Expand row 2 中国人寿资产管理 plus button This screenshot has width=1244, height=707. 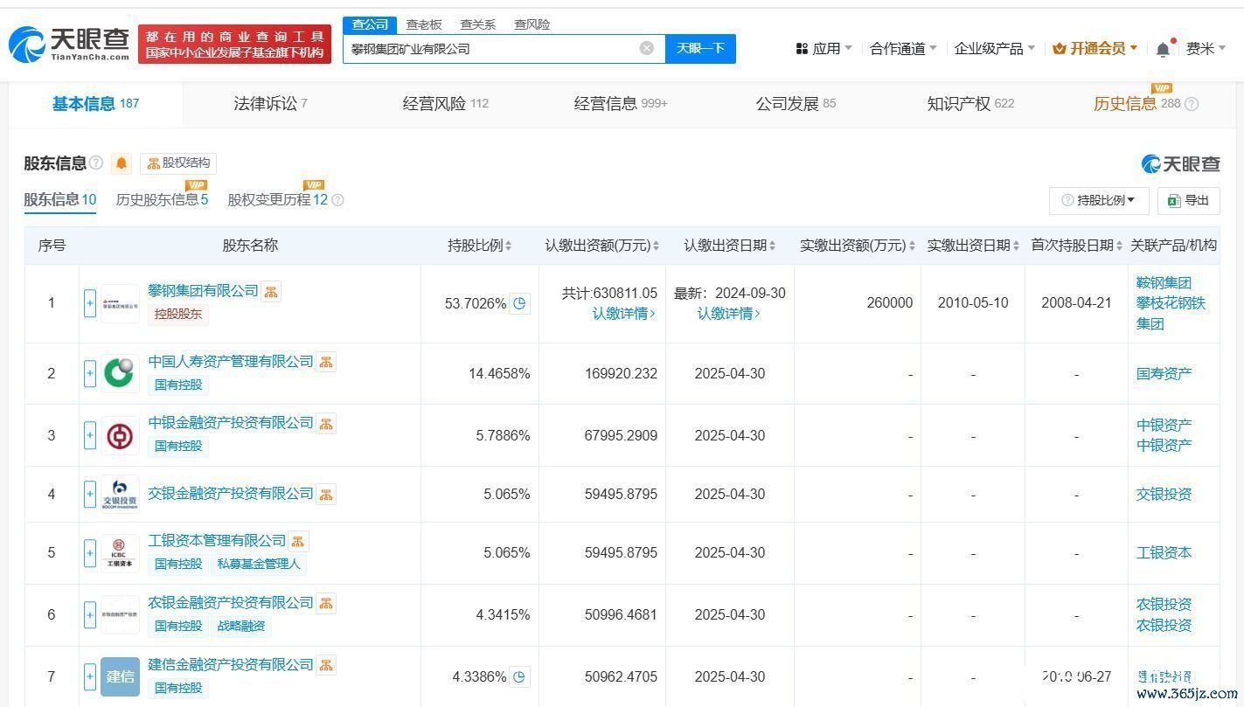click(89, 374)
